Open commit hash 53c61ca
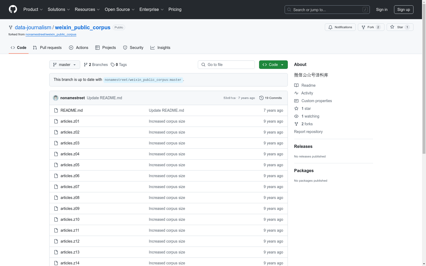 (230, 98)
